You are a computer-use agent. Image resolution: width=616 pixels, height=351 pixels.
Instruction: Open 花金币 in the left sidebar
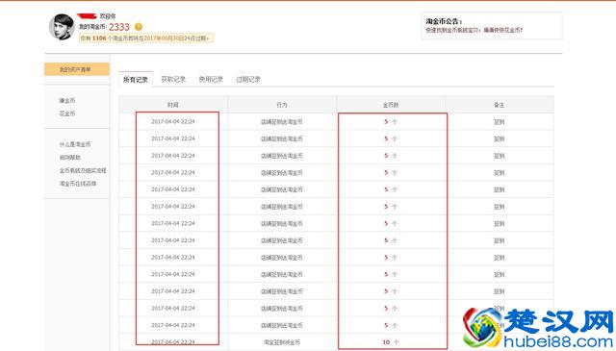pyautogui.click(x=67, y=113)
